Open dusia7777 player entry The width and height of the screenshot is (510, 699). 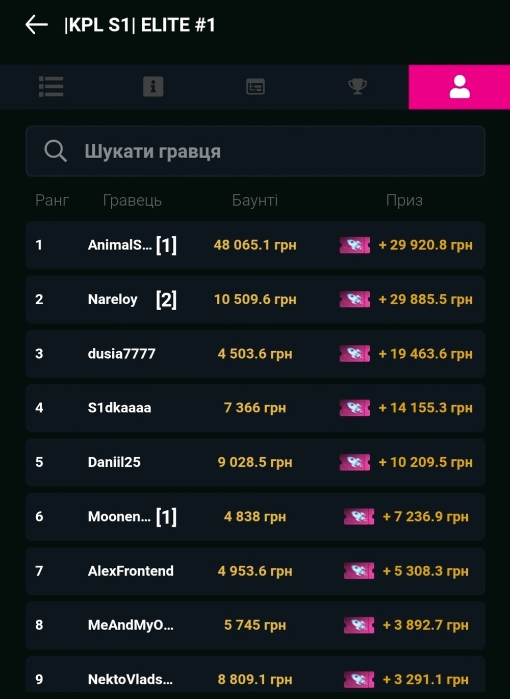coord(121,354)
